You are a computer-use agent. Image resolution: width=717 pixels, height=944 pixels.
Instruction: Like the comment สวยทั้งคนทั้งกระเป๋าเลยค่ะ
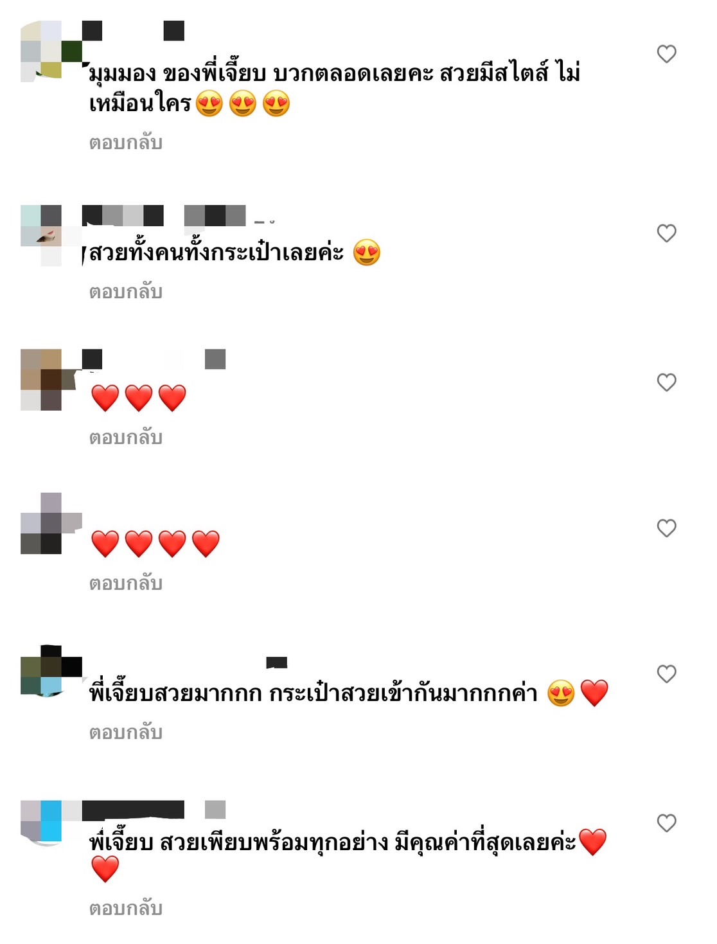(x=666, y=233)
